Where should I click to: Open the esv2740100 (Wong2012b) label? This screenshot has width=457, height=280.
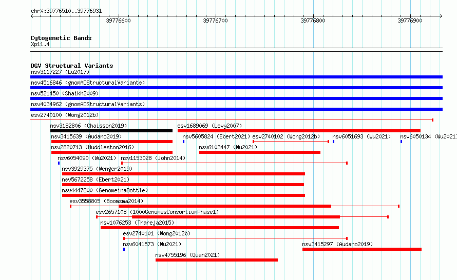(65, 115)
